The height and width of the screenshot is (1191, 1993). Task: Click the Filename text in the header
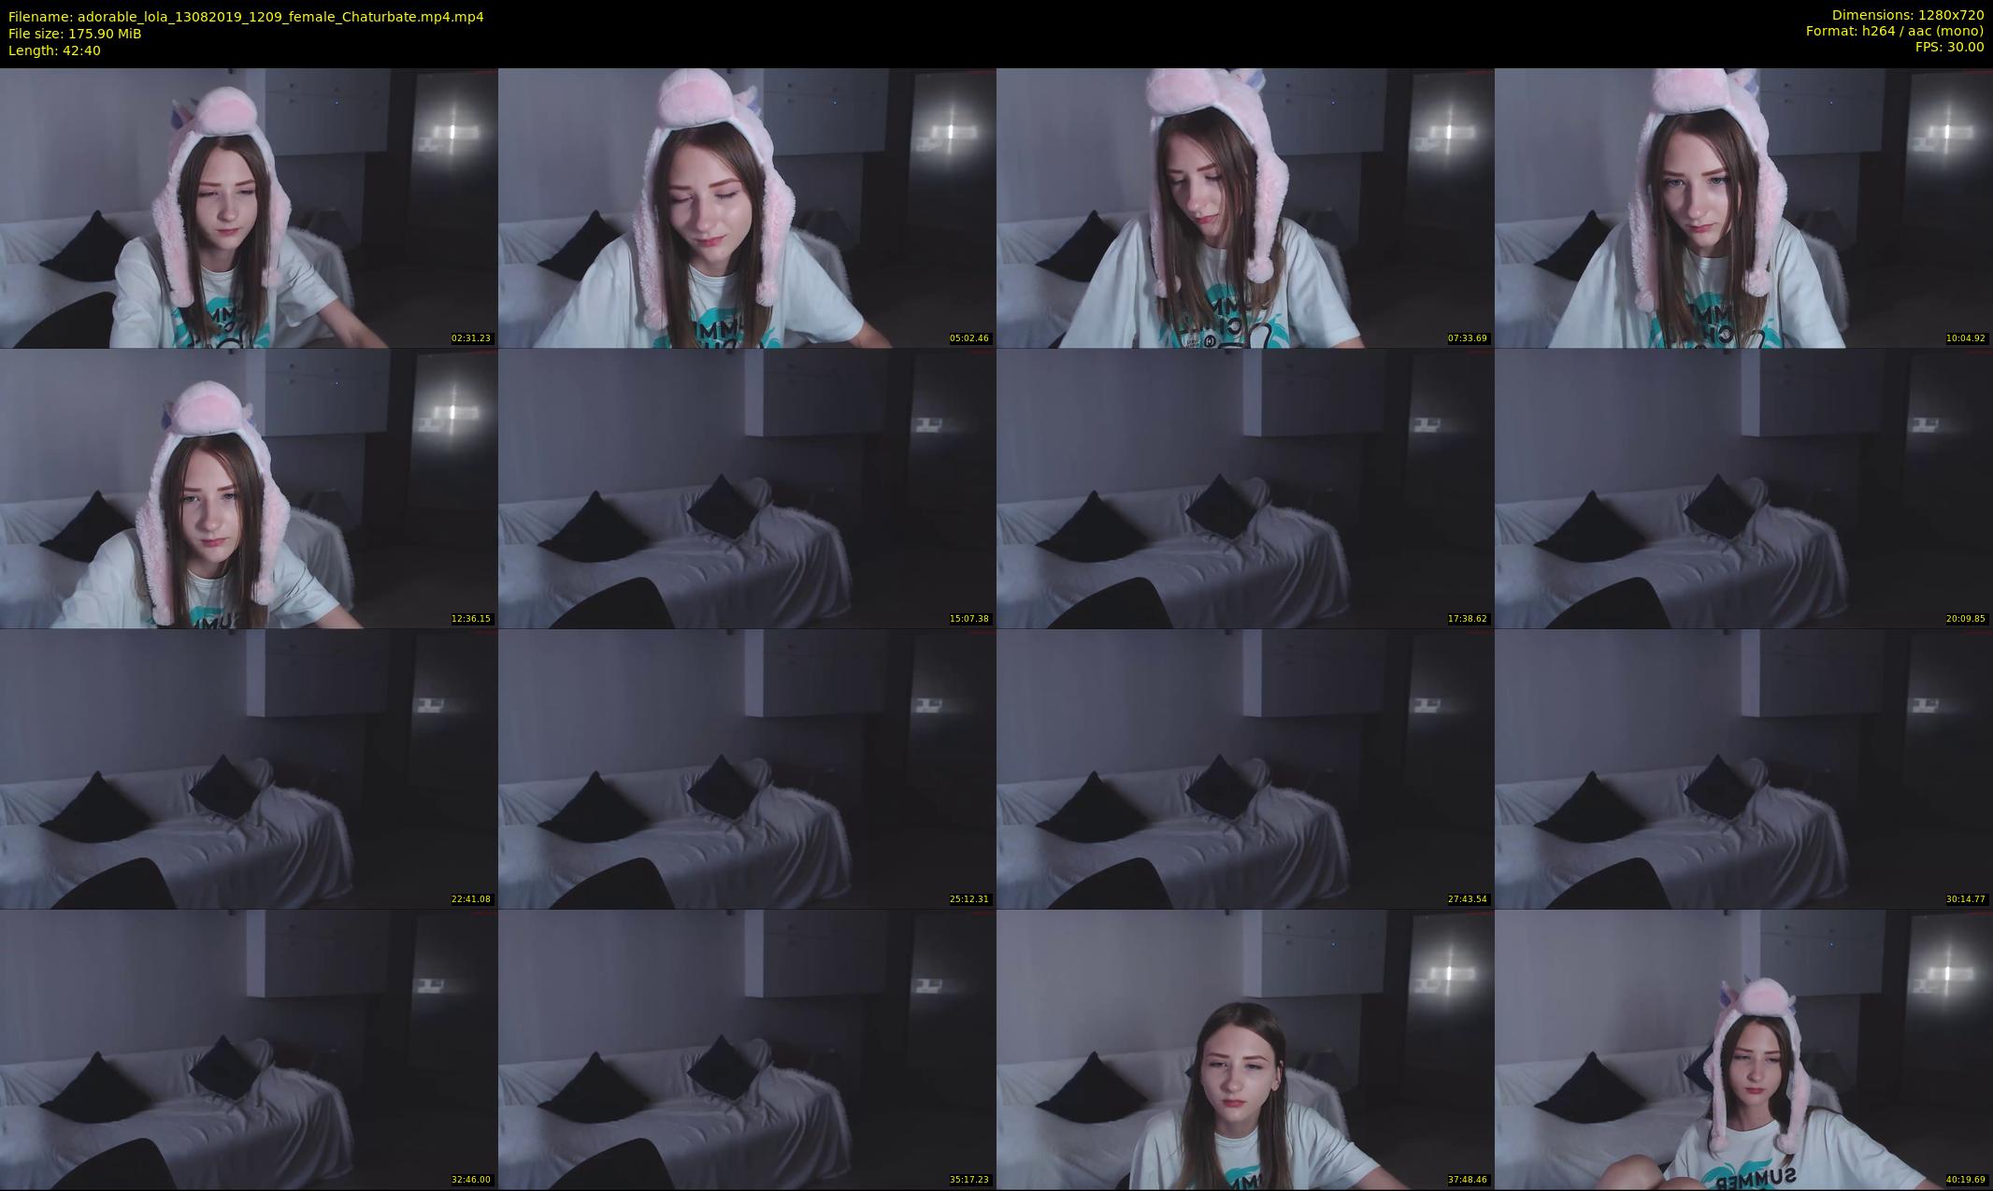pyautogui.click(x=246, y=16)
